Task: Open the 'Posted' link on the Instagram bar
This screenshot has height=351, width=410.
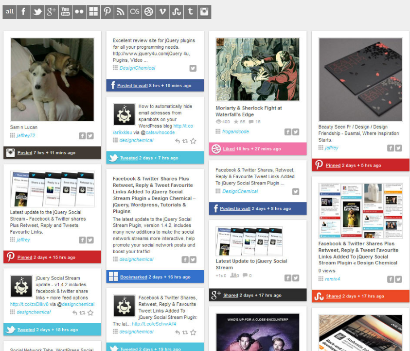Action: 25,153
